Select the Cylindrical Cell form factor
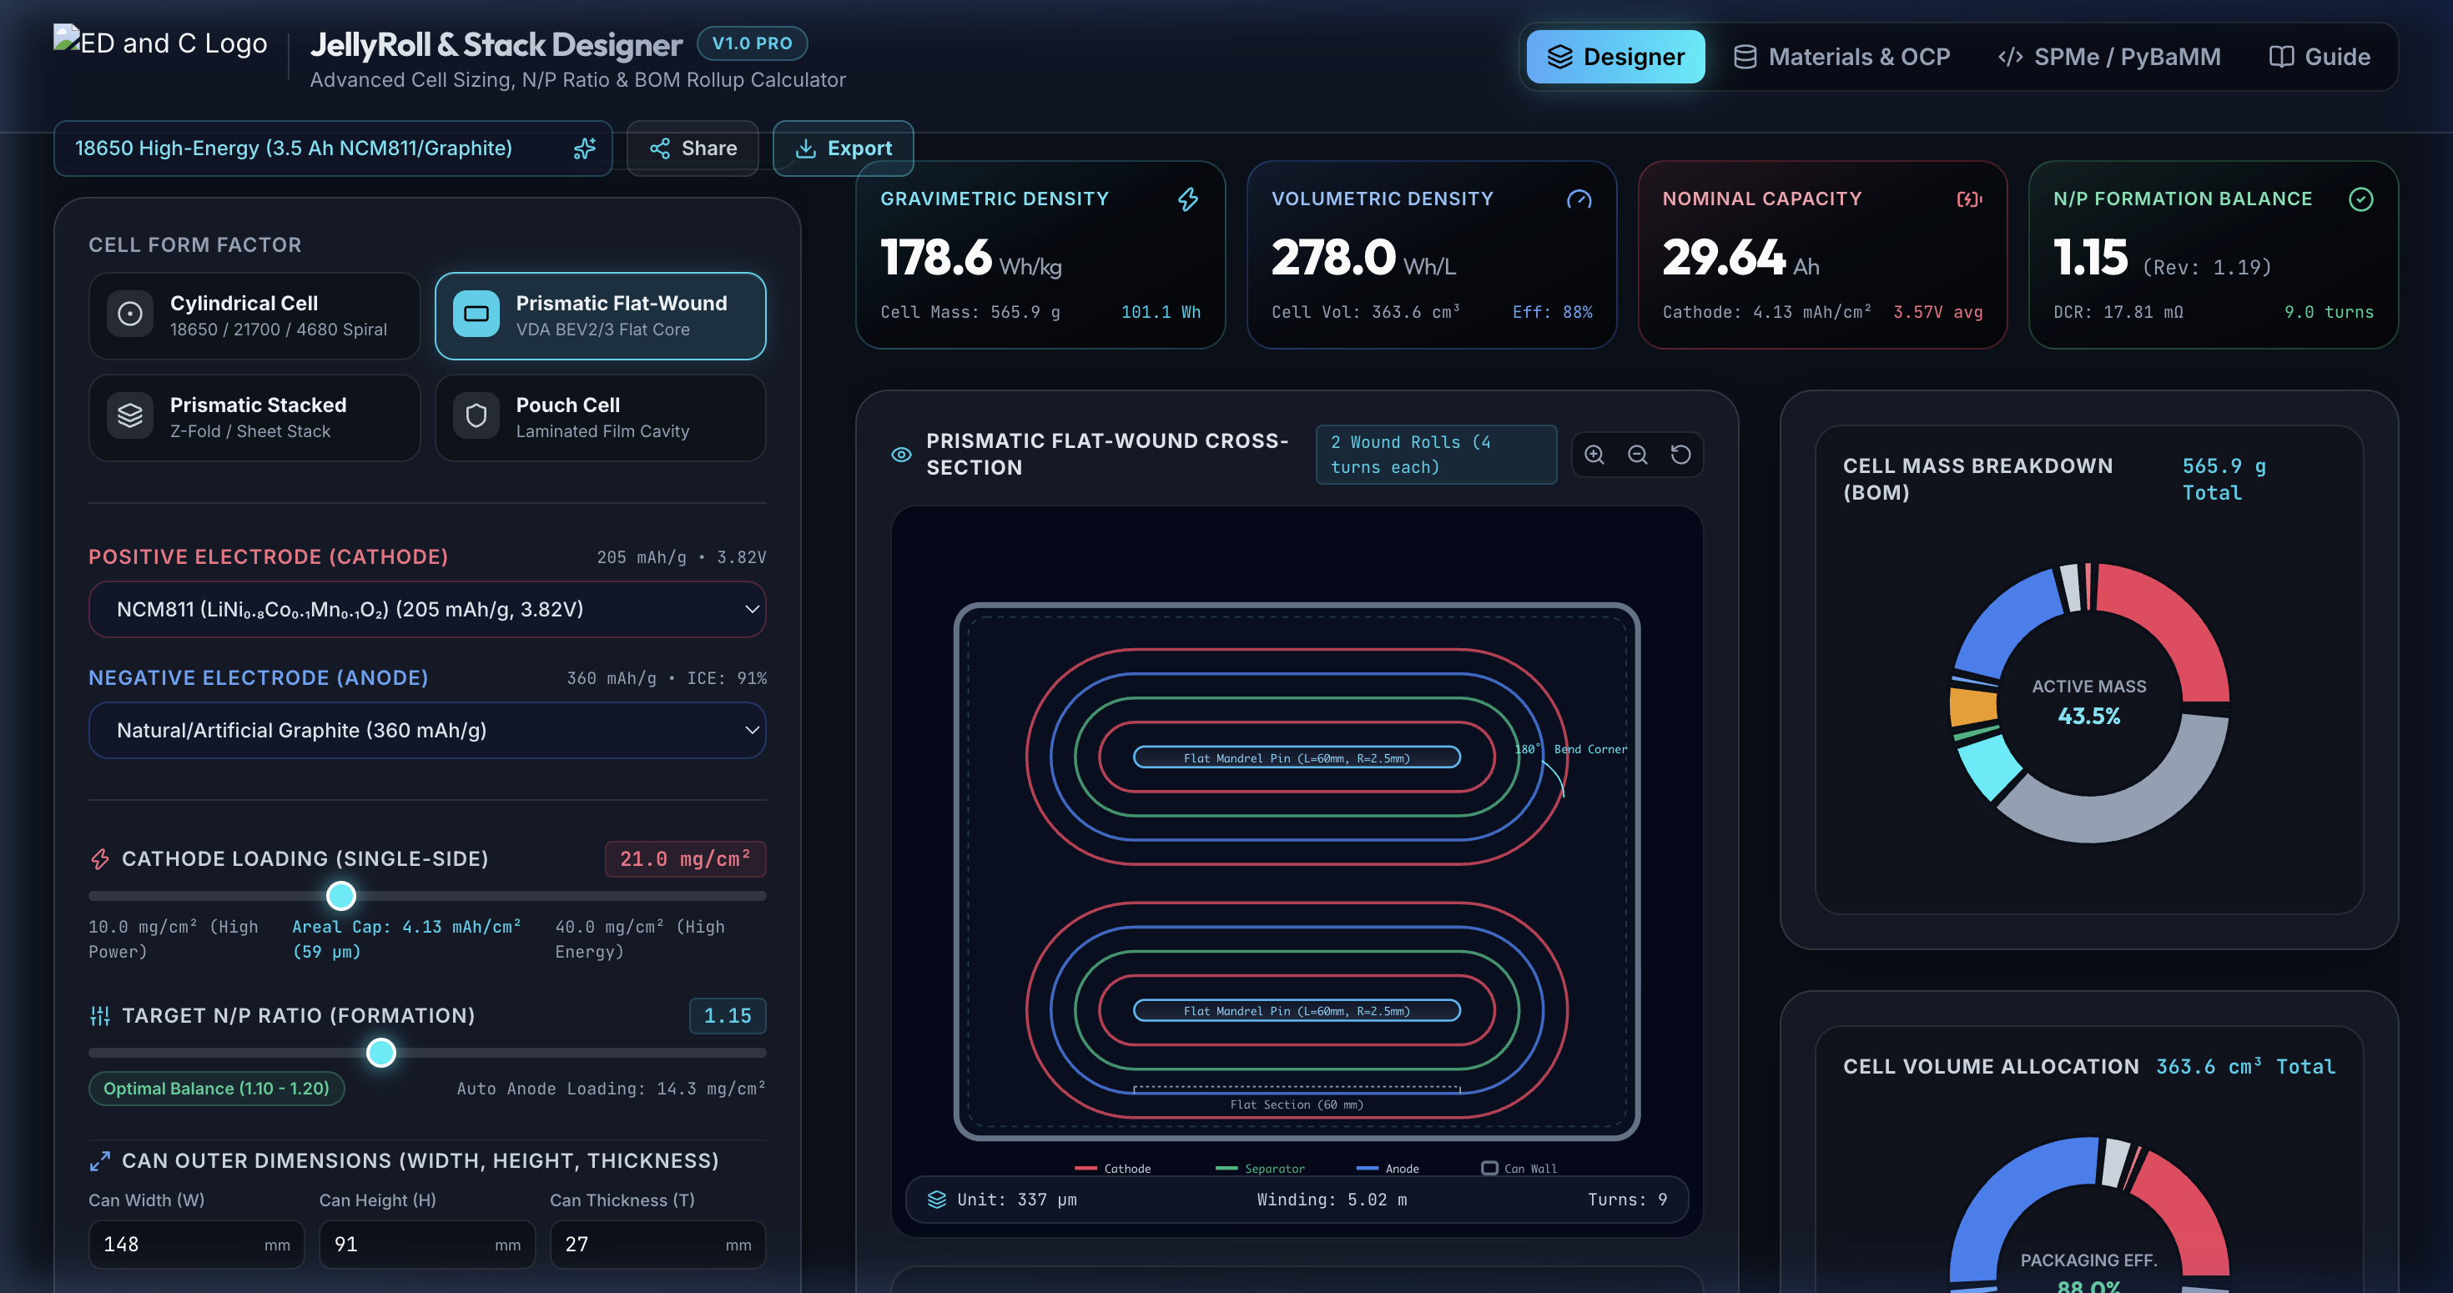The width and height of the screenshot is (2453, 1293). (254, 316)
